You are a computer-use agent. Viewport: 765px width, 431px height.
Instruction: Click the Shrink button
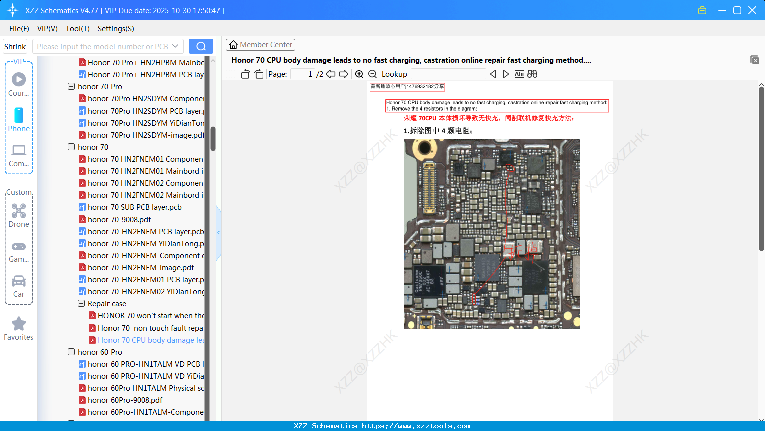pos(15,46)
